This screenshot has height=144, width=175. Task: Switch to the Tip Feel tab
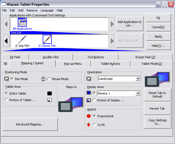[x=15, y=57]
